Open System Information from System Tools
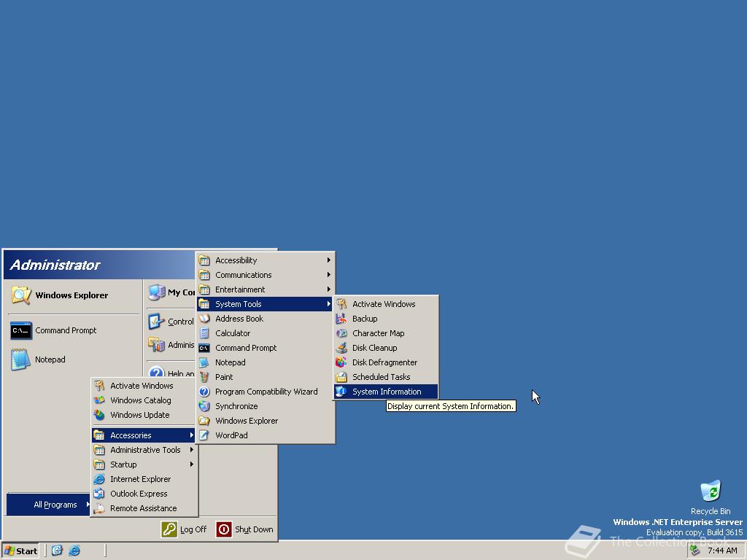This screenshot has height=560, width=747. (385, 392)
